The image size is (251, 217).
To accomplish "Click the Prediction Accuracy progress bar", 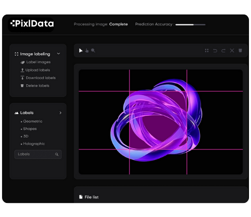I will click(x=190, y=25).
